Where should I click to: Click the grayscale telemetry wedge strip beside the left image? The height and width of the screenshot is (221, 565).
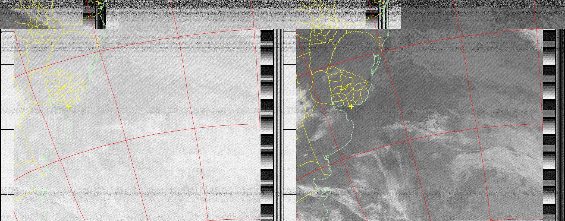coord(267,125)
